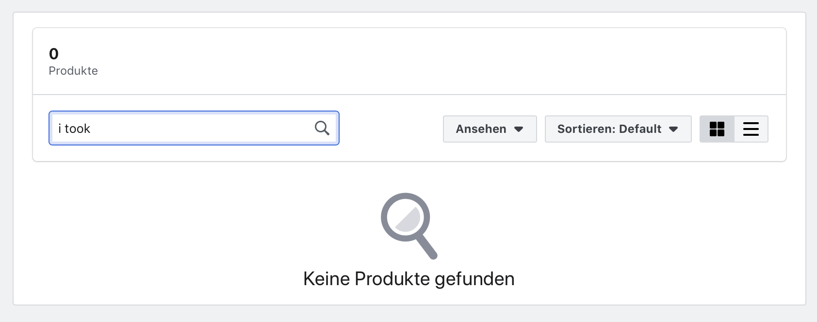Screen dimensions: 817x322
Task: Select the four-squares grid toggle
Action: pos(717,129)
